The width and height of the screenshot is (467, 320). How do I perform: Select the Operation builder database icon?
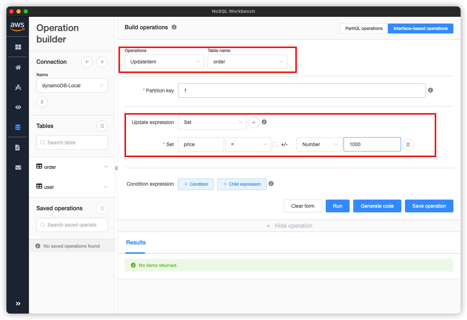[18, 127]
